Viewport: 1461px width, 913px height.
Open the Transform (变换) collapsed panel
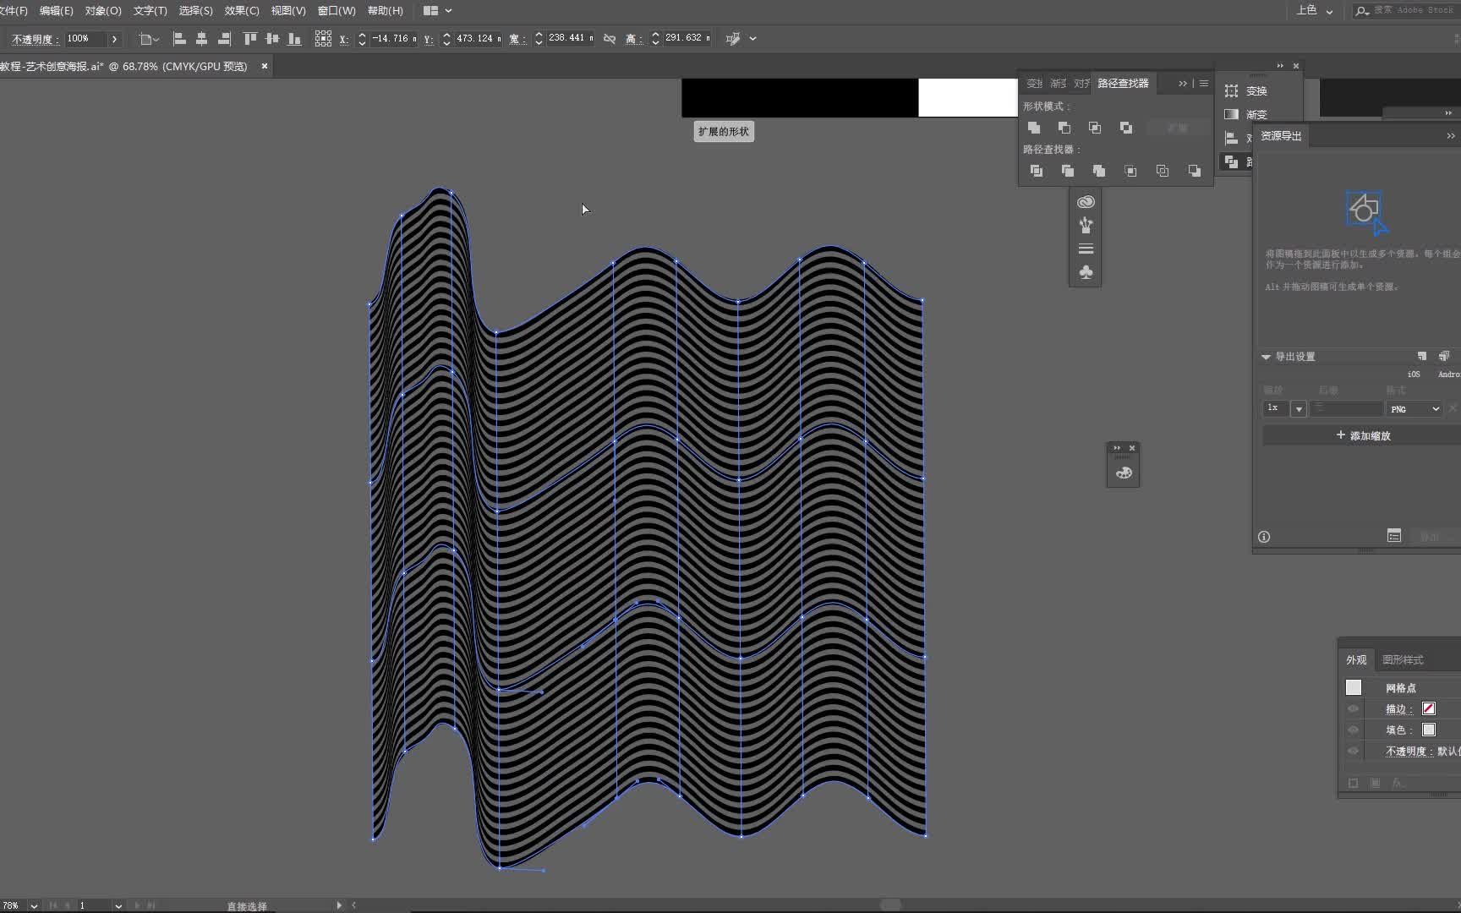pyautogui.click(x=1247, y=90)
